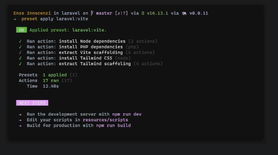Click the purple NEXT STEPS badge
278x155 pixels.
pos(32,103)
